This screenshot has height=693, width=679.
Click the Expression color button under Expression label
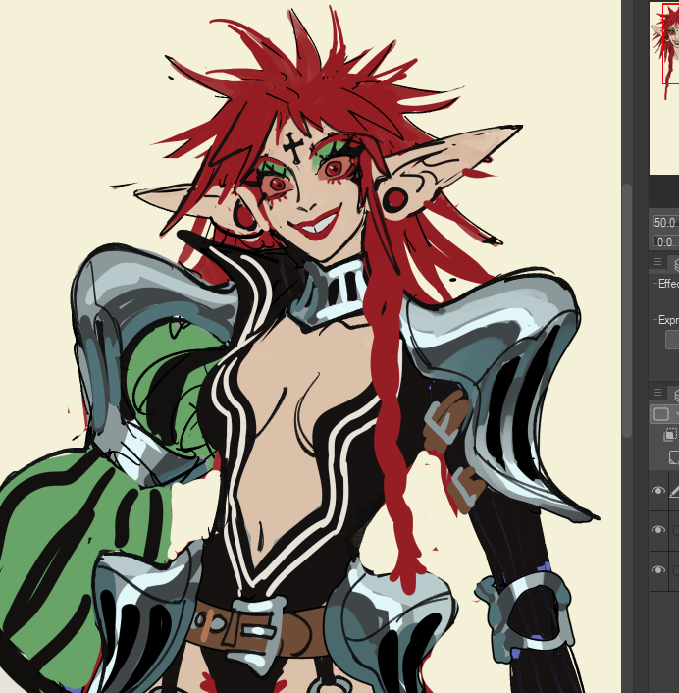(672, 340)
